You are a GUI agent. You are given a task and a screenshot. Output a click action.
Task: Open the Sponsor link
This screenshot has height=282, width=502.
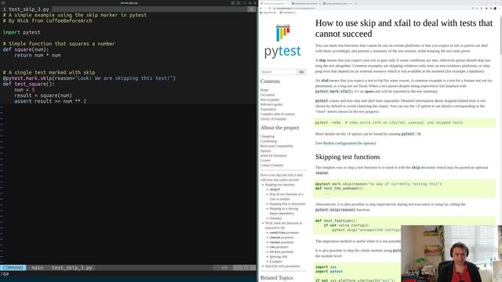click(265, 150)
